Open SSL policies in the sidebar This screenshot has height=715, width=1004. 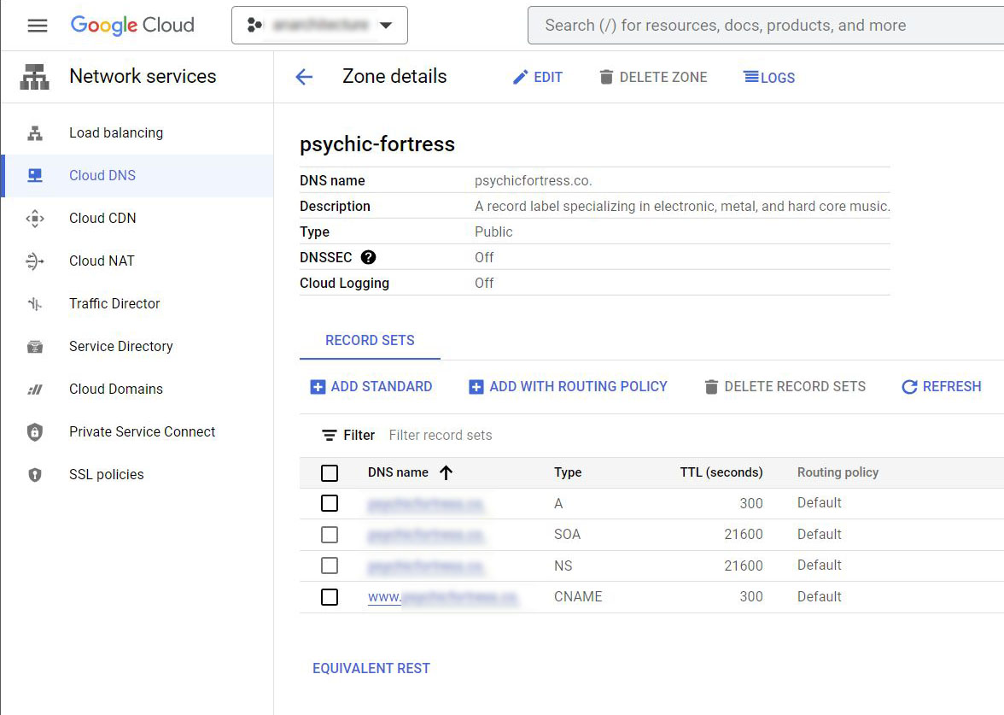point(106,475)
